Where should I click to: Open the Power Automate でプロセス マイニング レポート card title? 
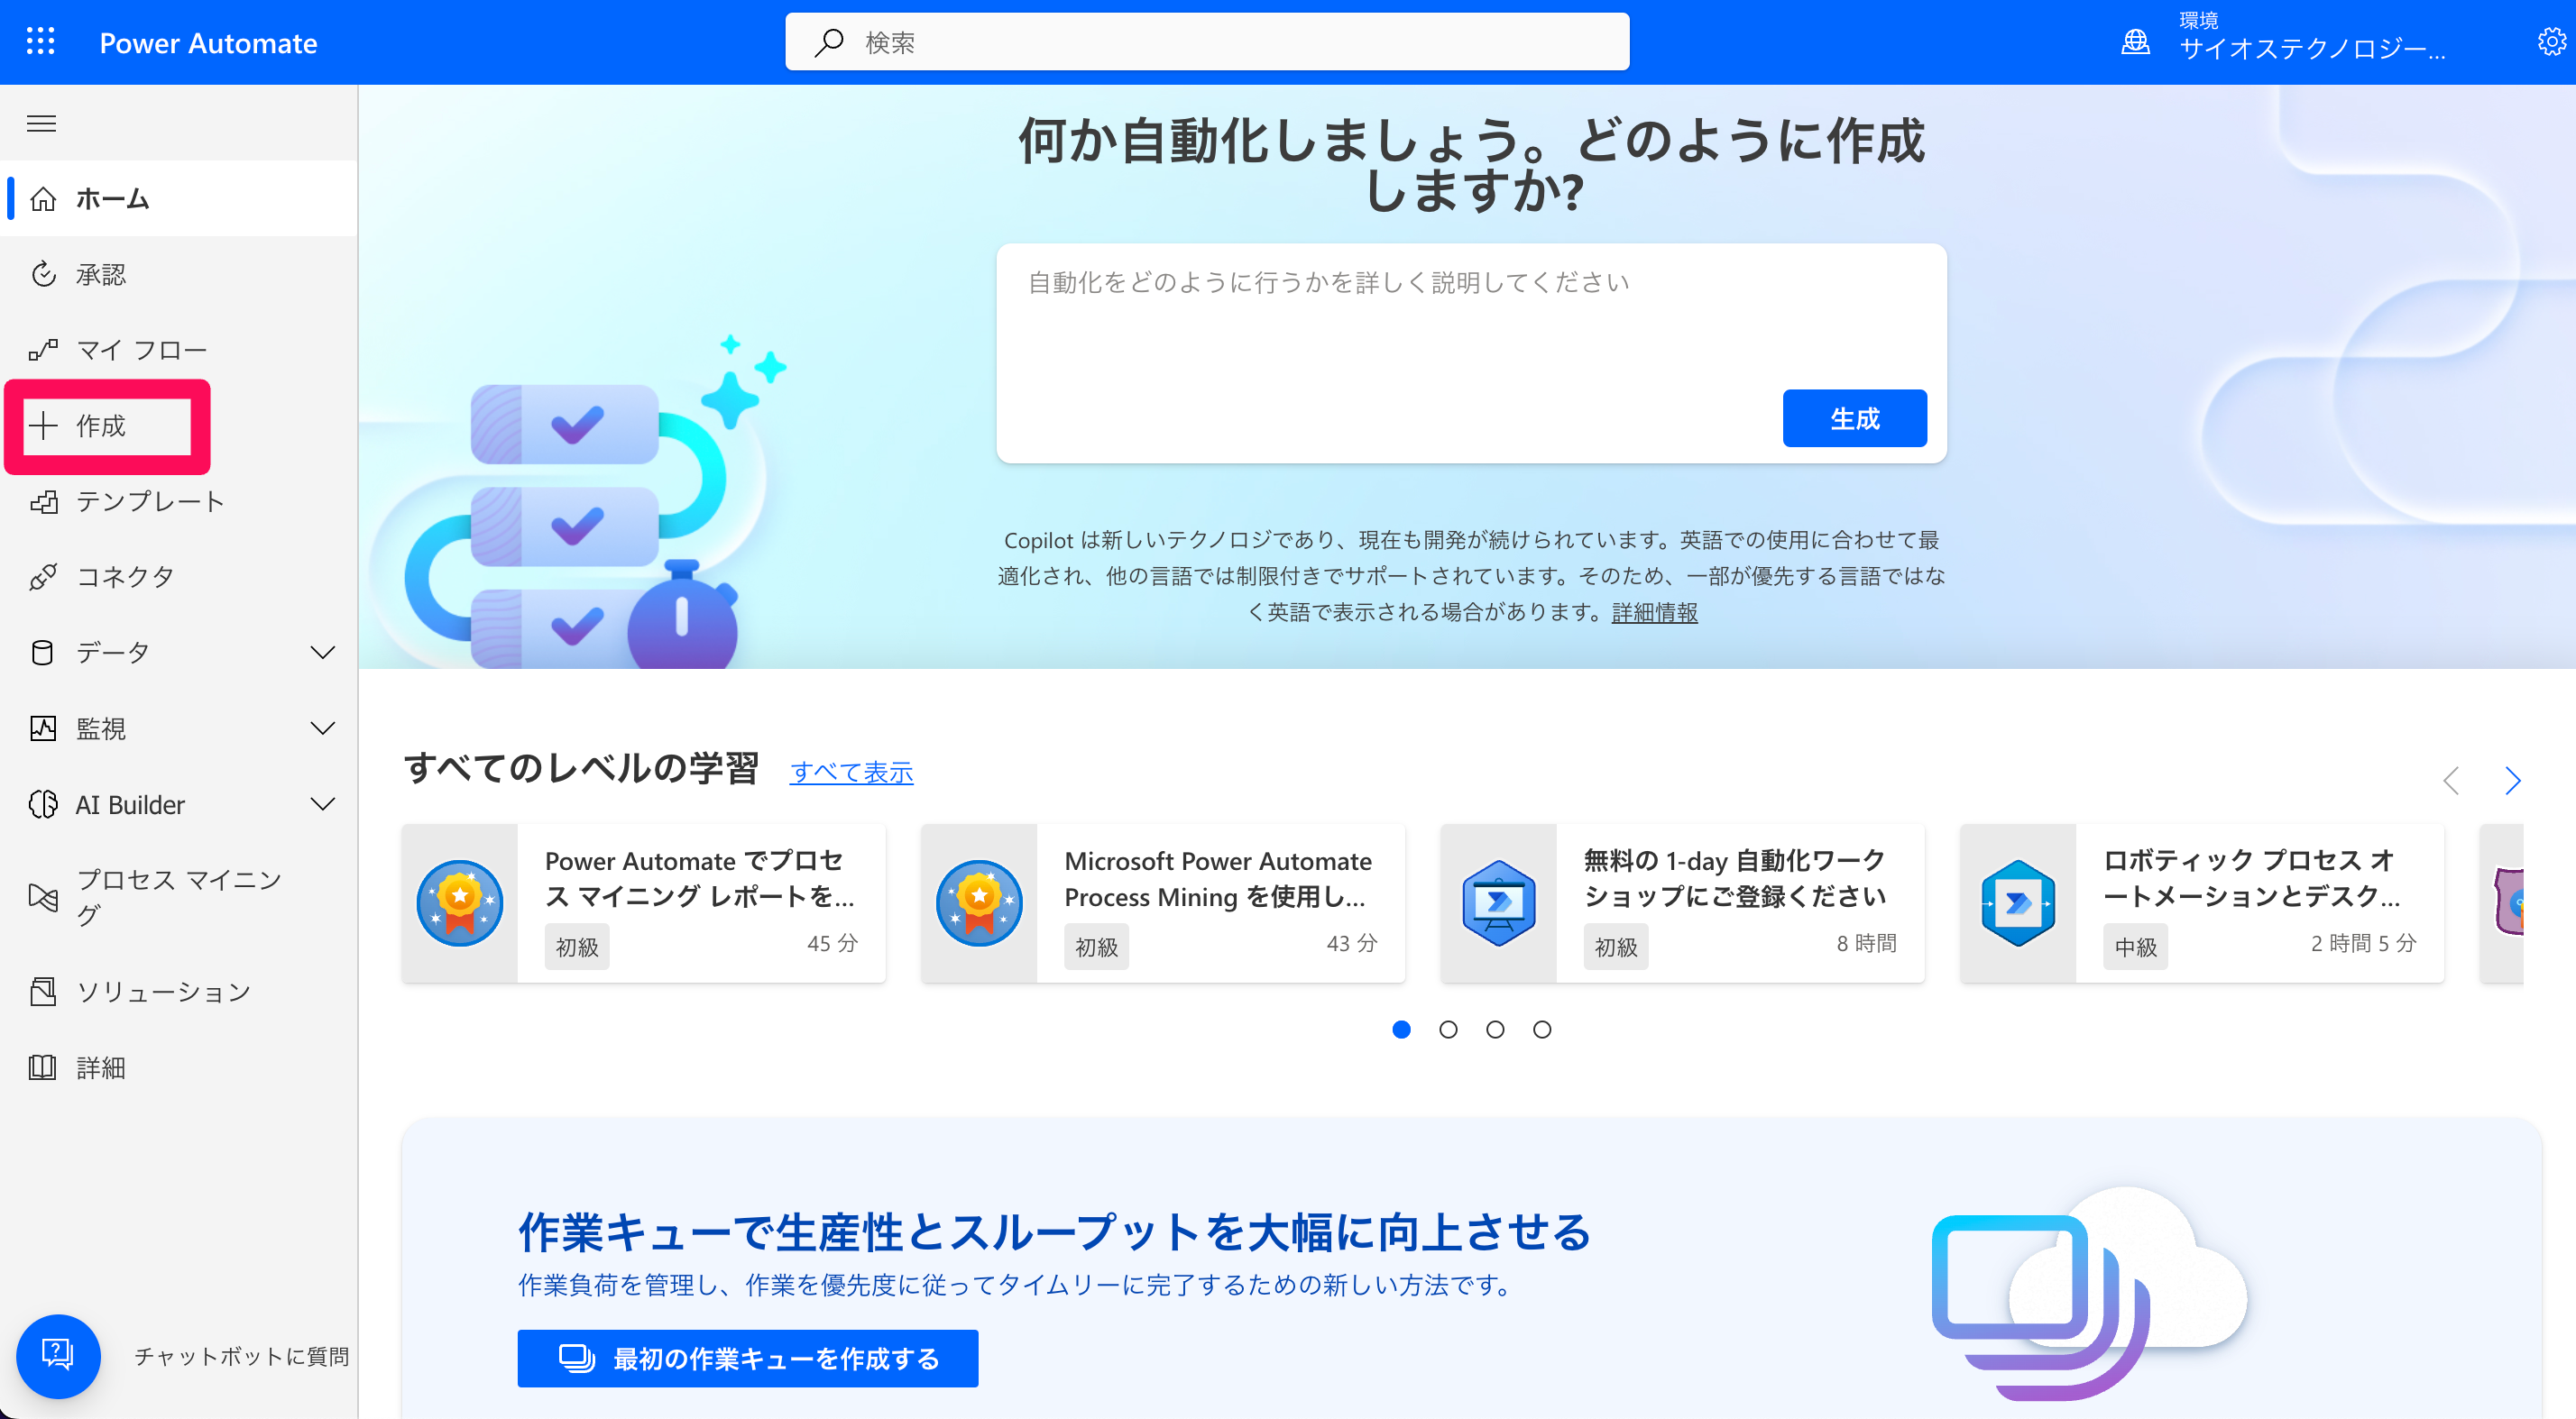(700, 878)
